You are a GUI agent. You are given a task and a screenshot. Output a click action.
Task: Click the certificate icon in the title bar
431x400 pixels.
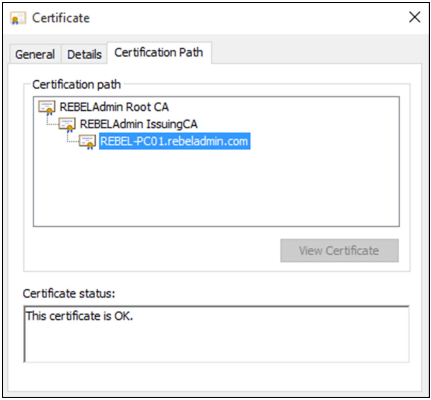[18, 18]
